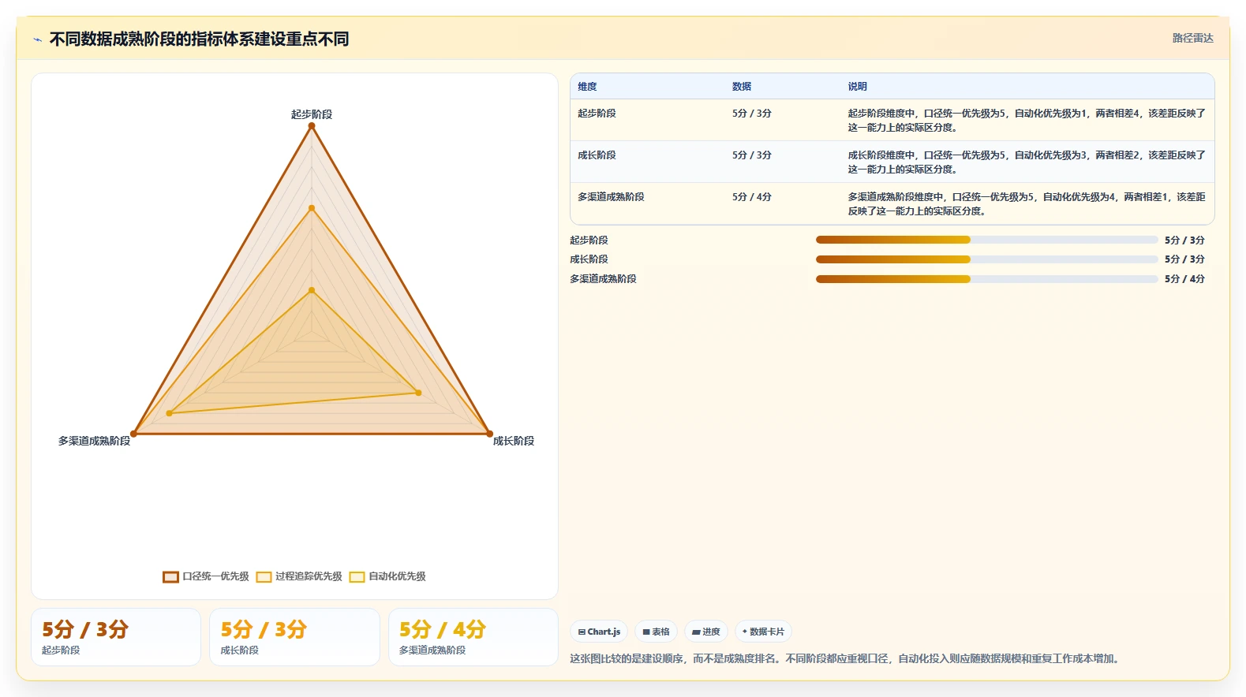
Task: Click the 表格 tag chip
Action: [656, 632]
